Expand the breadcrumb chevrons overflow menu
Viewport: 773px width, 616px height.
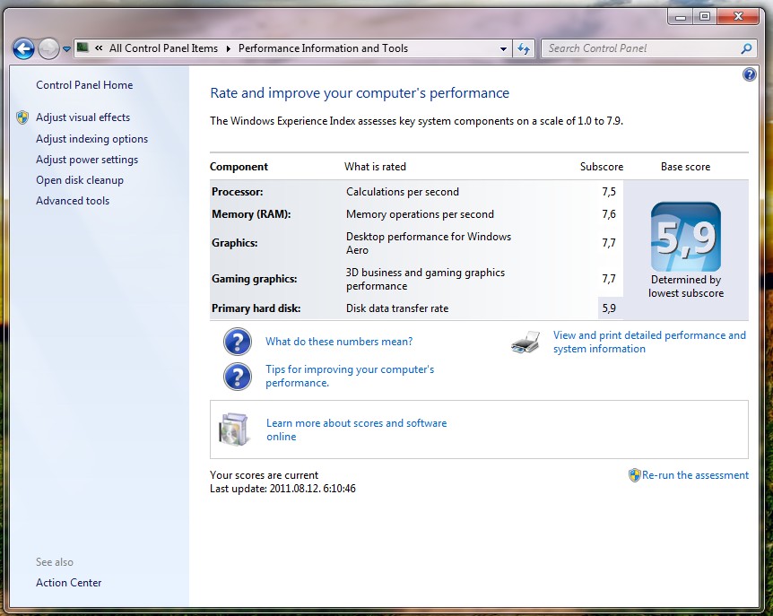(x=99, y=48)
